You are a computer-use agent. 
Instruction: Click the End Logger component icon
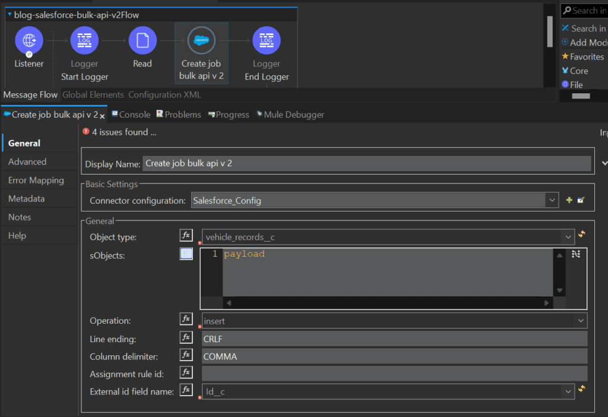(x=266, y=40)
